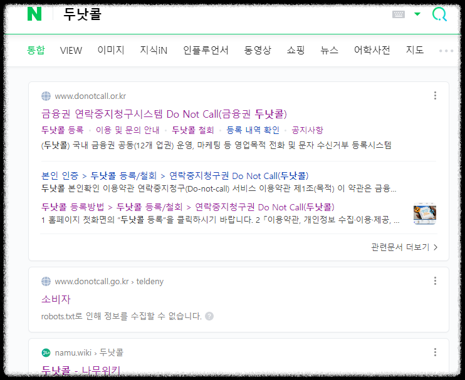Viewport: 465px width, 380px height.
Task: Click description text (두낫콜) 국내 금융권 공동
Action: point(216,145)
